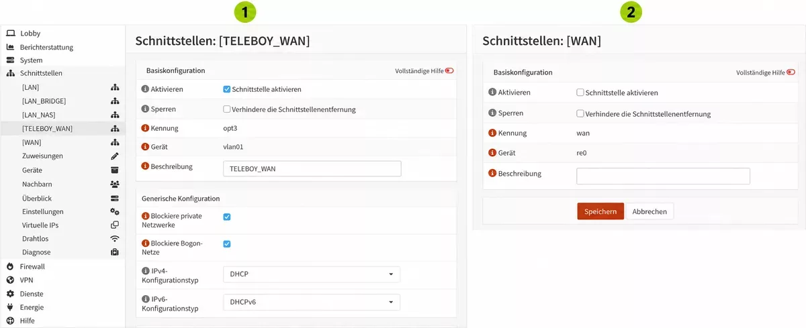Viewport: 806px width, 328px height.
Task: Uncheck Schnittstelle aktivieren in TELEBOY_WAN
Action: click(226, 89)
